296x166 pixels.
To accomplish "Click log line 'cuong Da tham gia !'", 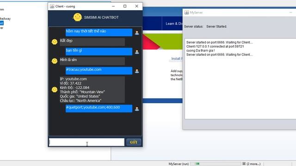I will [x=200, y=50].
